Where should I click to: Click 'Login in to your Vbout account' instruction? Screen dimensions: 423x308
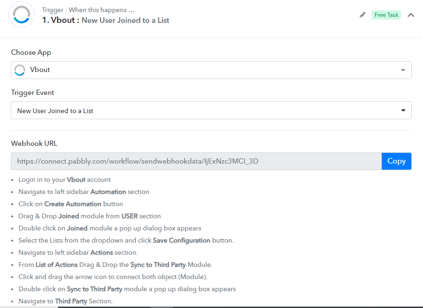click(x=65, y=180)
